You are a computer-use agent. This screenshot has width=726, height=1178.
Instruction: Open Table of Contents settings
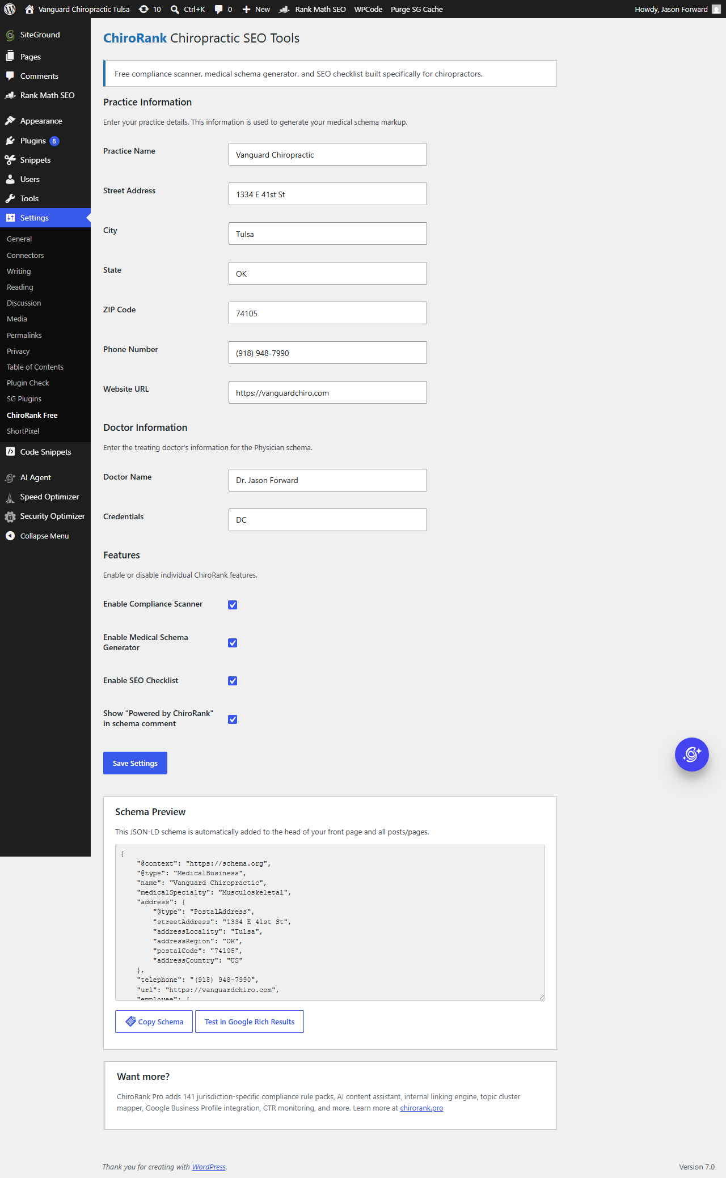[x=35, y=367]
